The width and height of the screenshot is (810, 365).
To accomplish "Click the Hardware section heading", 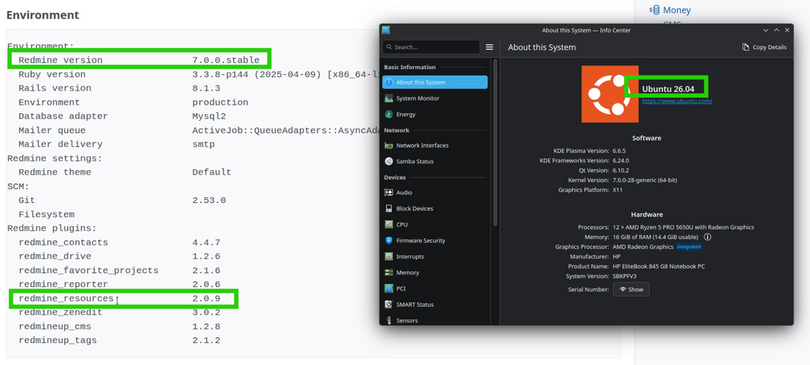I will point(647,215).
